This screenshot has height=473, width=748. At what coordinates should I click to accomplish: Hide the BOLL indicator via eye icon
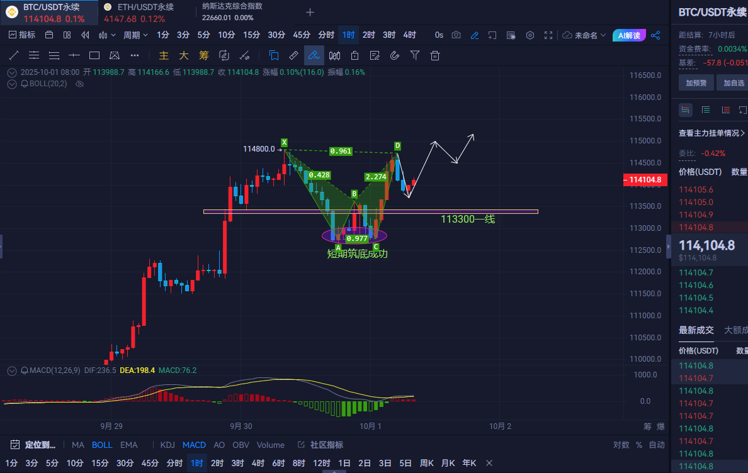click(x=79, y=84)
